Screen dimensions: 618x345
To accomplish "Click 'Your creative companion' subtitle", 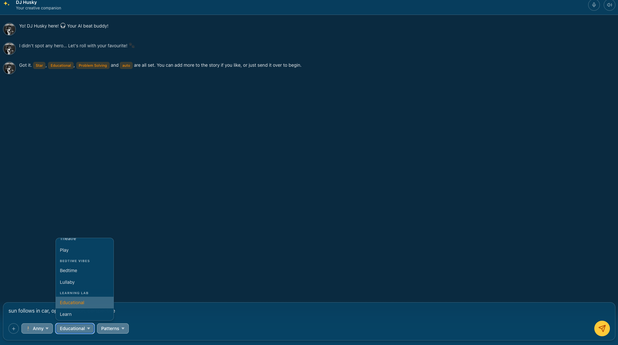I will (38, 8).
